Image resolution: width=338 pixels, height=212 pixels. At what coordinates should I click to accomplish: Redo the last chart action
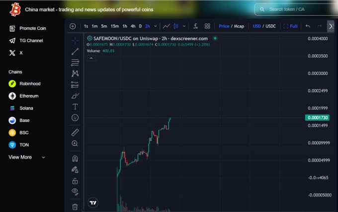point(320,26)
